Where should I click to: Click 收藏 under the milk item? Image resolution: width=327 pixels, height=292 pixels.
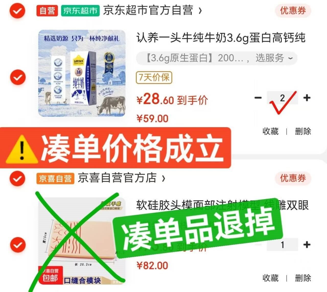click(270, 131)
